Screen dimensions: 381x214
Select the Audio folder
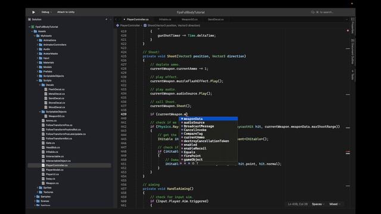point(46,49)
